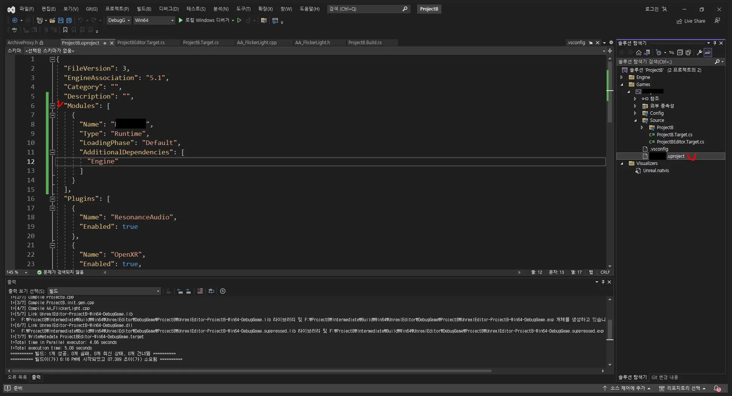Viewport: 732px width, 396px height.
Task: Open the output source dropdown showing 빌드
Action: [104, 291]
